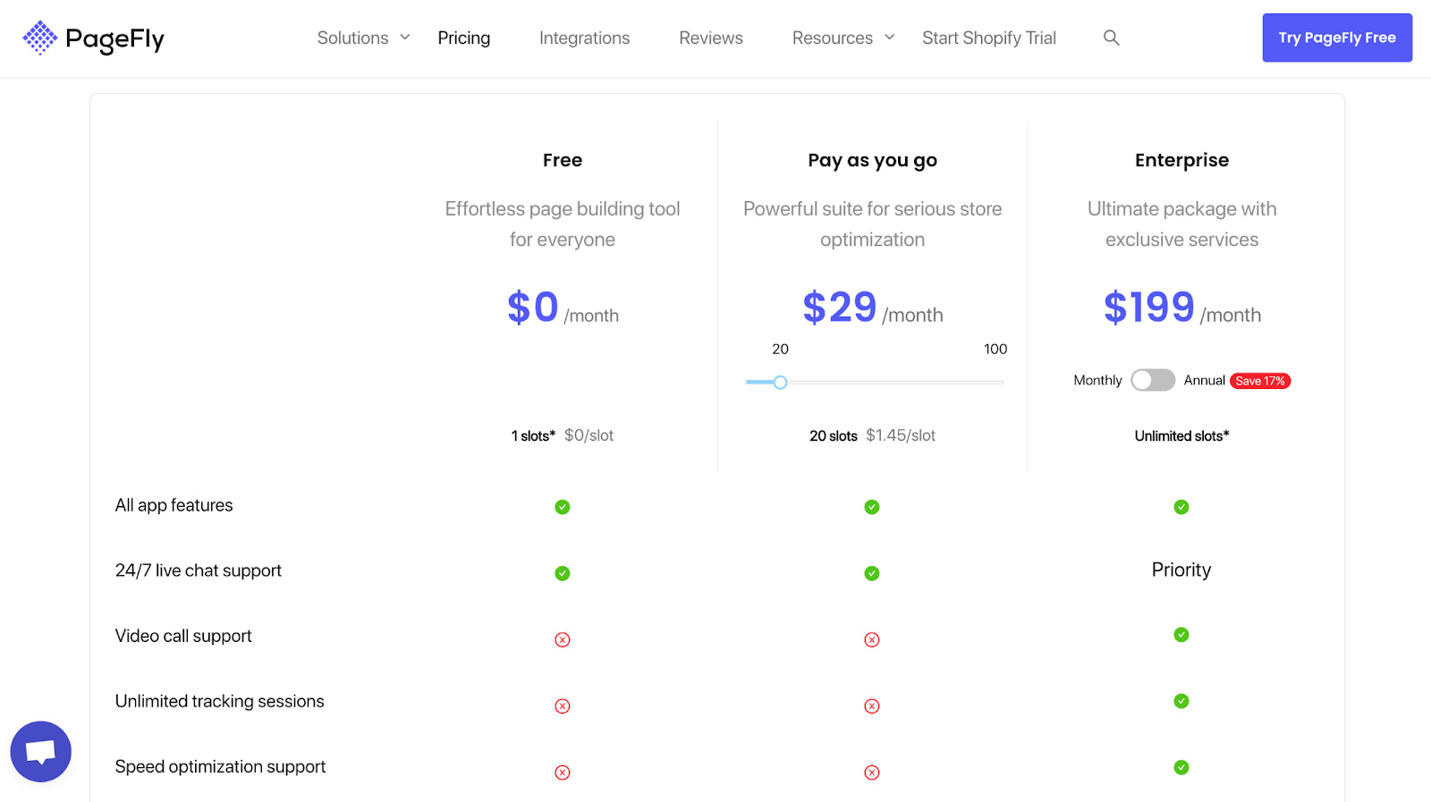The height and width of the screenshot is (802, 1431).
Task: Click the slots slider handle
Action: 780,383
